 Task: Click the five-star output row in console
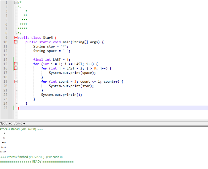3,152
